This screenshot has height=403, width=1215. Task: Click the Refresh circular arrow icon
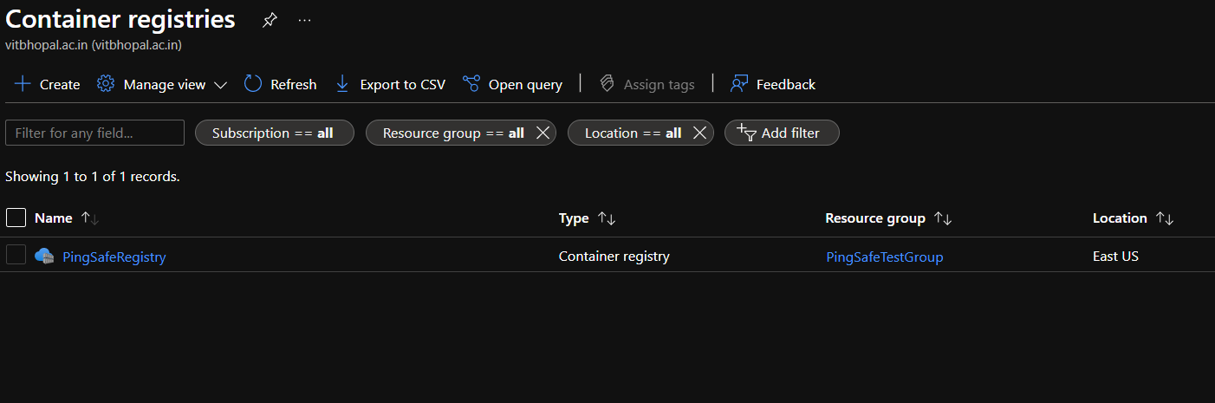pos(253,84)
